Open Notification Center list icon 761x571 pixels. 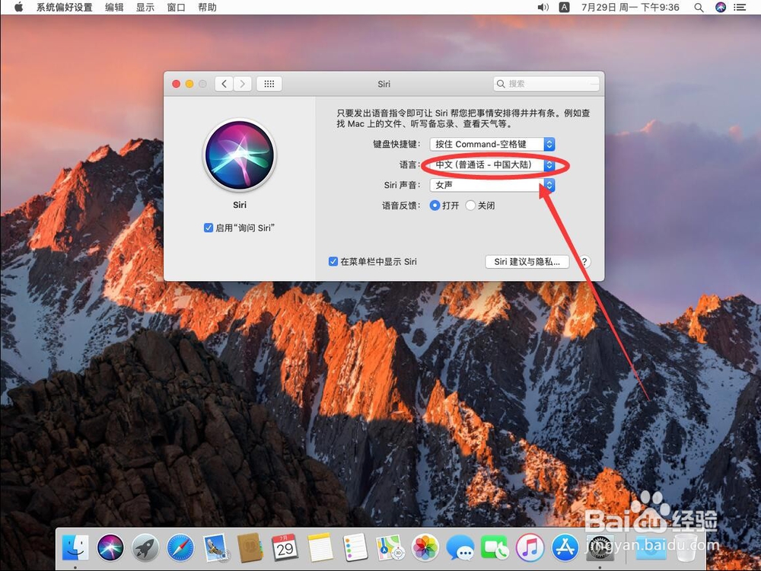coord(740,8)
